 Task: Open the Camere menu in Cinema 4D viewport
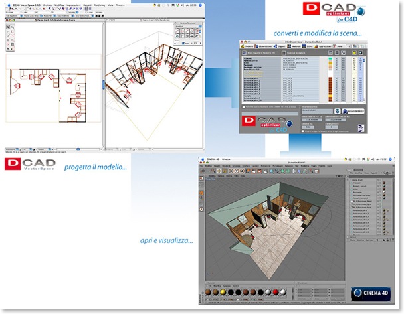point(221,176)
